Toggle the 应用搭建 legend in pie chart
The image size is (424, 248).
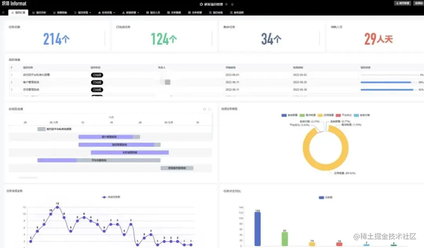[x=326, y=115]
